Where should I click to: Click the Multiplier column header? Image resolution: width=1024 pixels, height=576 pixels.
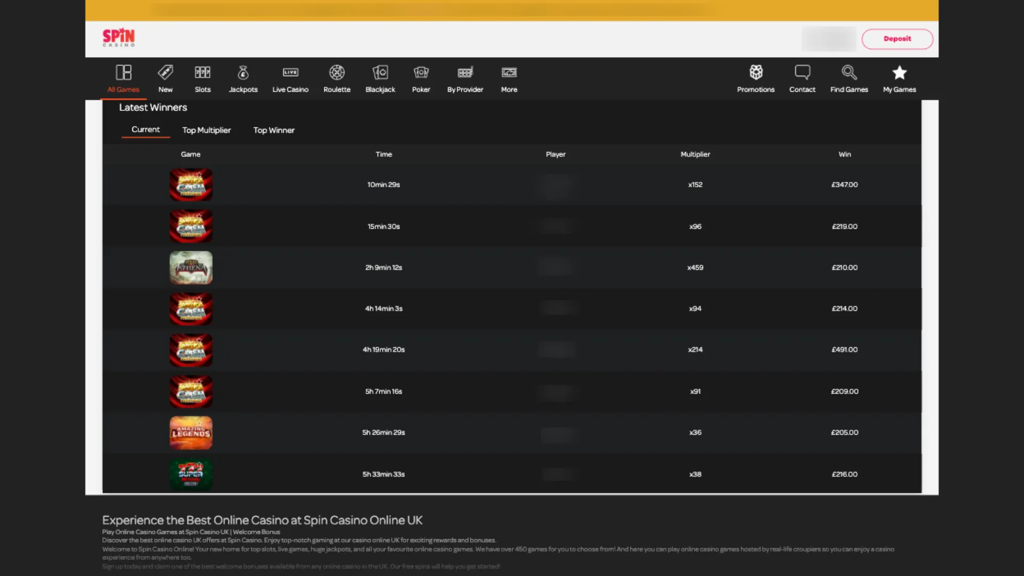[x=695, y=154]
